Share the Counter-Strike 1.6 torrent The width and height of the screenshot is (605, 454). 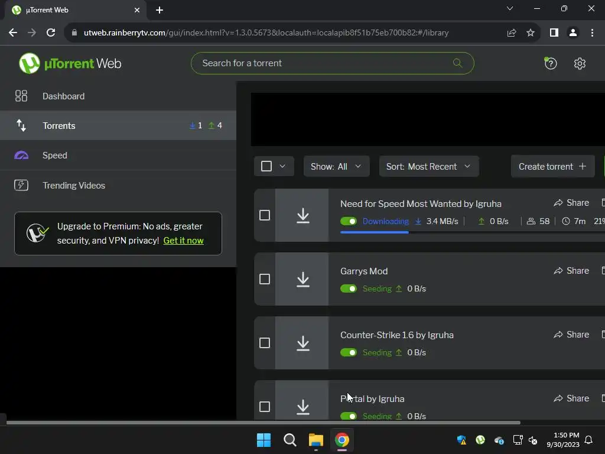[571, 335]
